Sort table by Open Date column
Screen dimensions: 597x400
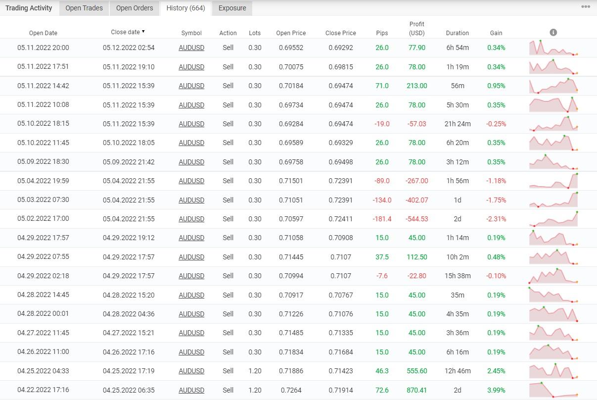click(x=43, y=33)
